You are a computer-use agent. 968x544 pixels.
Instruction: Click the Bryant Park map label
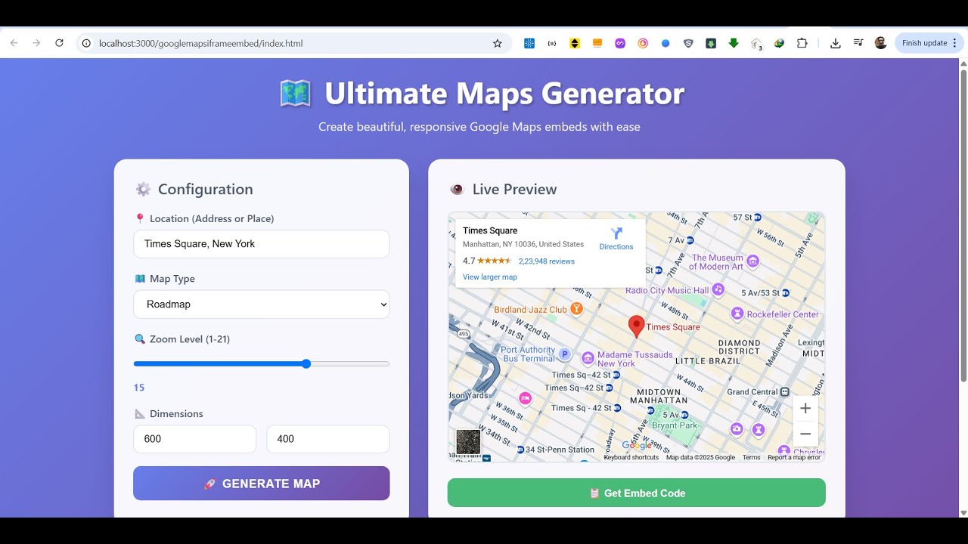pyautogui.click(x=675, y=425)
